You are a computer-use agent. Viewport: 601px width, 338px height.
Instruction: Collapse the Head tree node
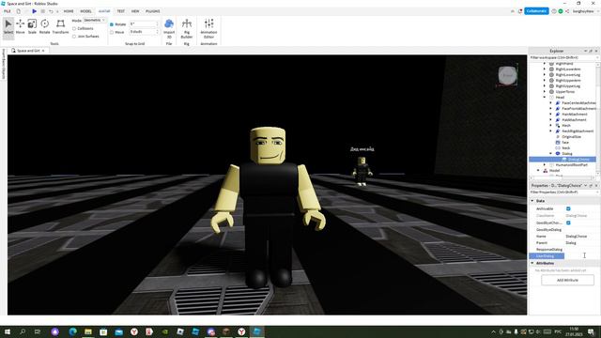click(545, 98)
